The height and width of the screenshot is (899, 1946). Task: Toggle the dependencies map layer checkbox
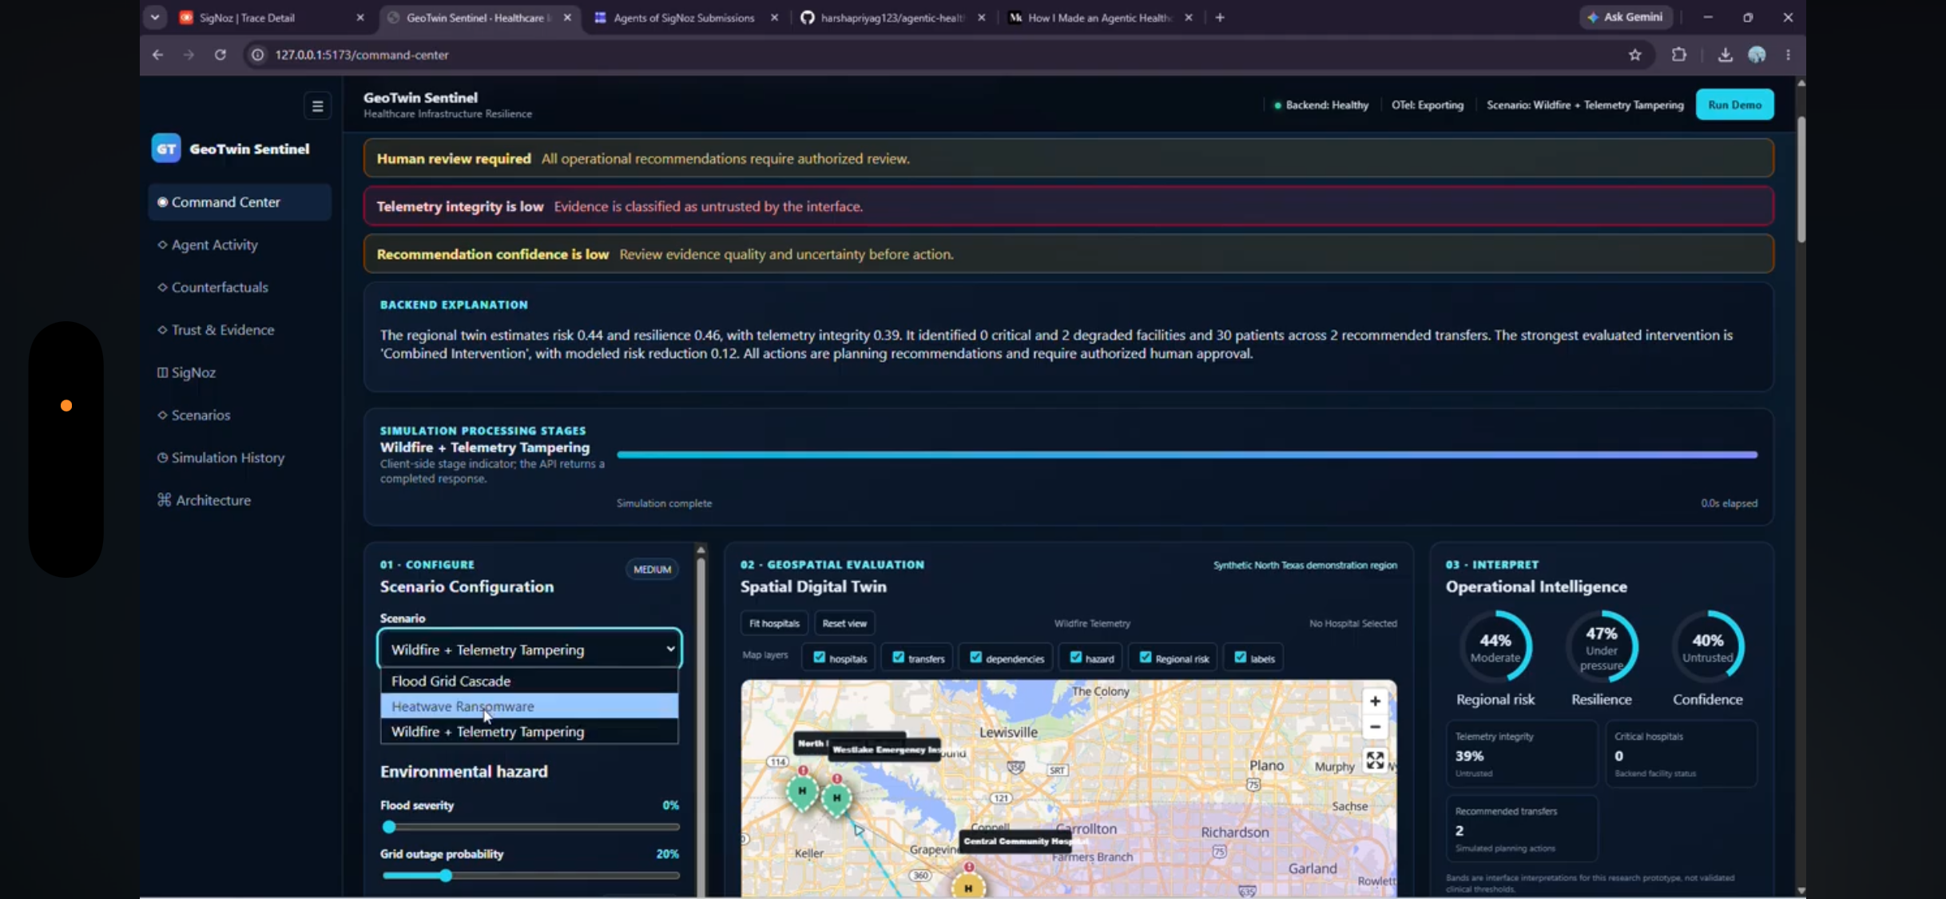[975, 657]
